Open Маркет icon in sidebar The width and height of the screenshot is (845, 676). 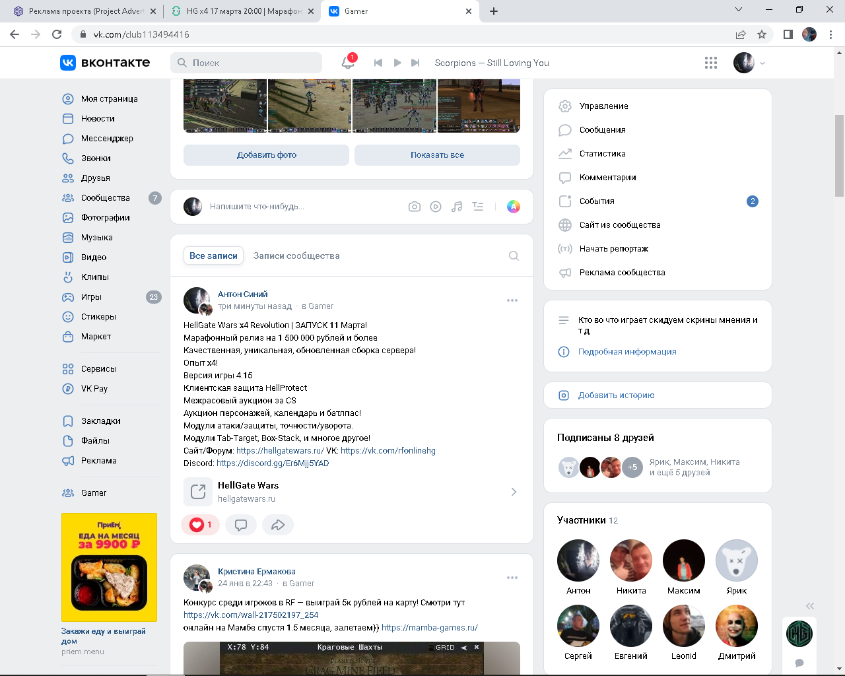[x=68, y=337]
